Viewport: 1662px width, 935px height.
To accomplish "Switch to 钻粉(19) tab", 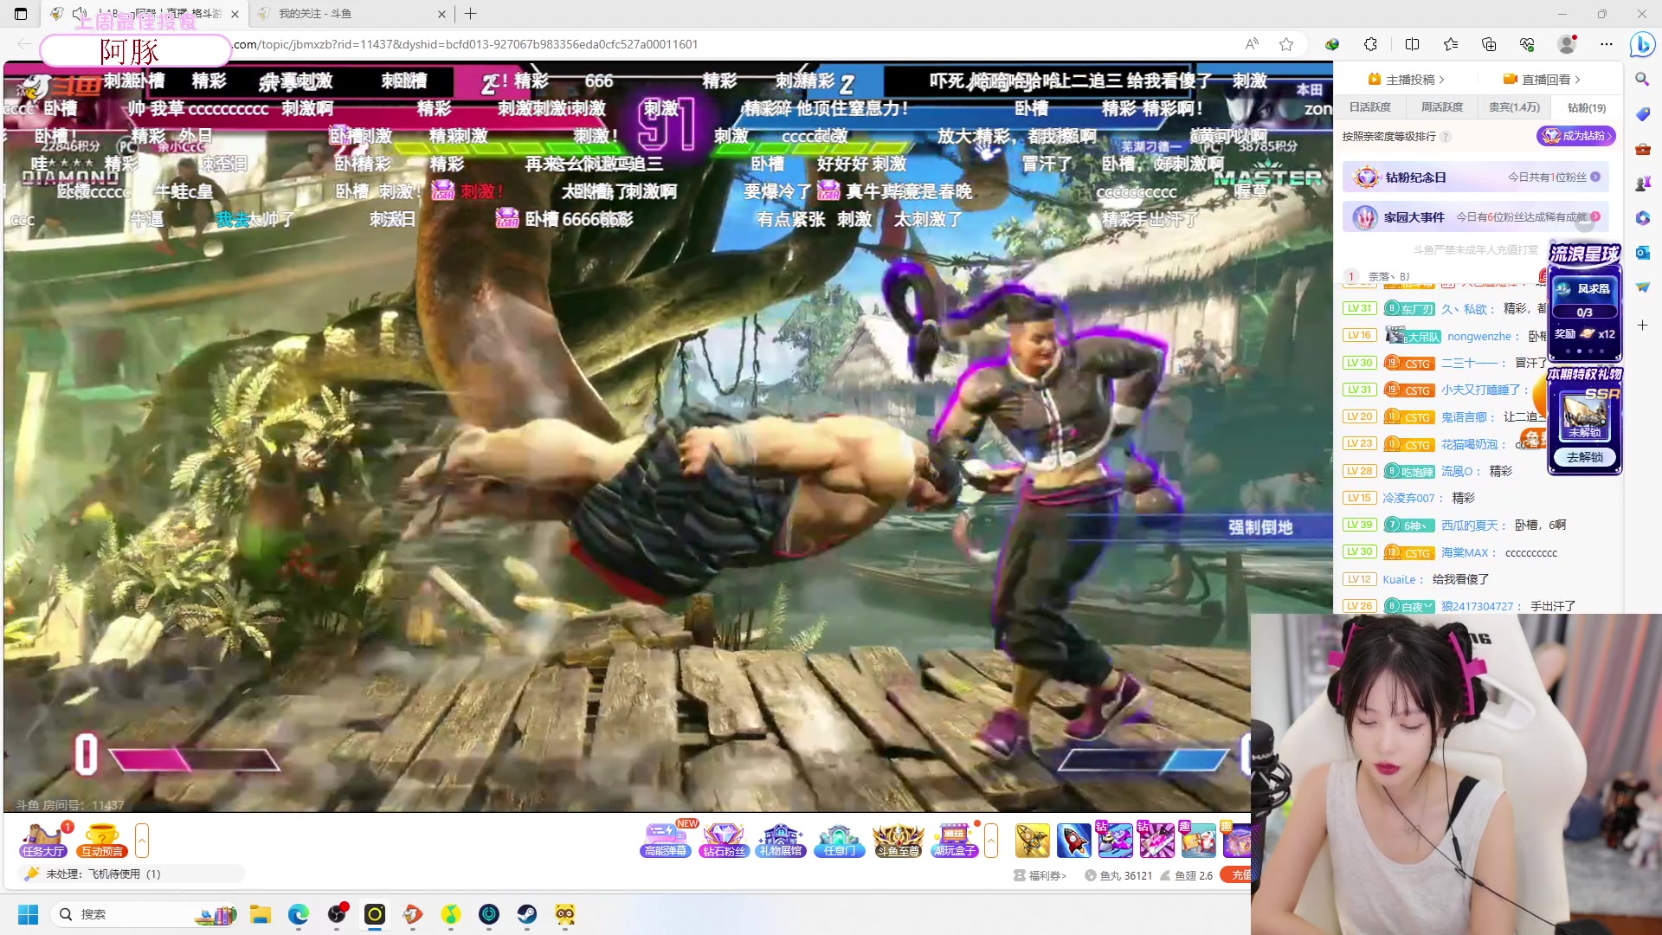I will tap(1587, 107).
